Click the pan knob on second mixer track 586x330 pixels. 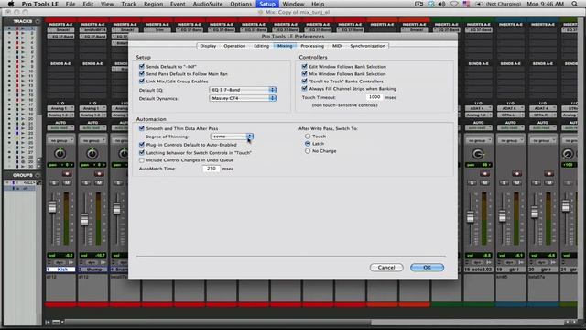[92, 153]
